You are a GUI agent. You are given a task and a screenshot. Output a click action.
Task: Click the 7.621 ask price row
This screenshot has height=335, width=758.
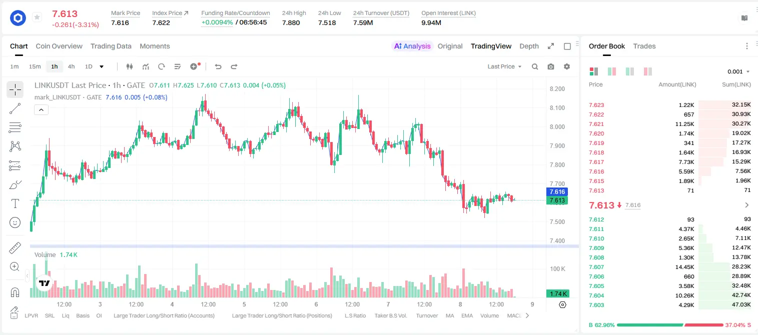click(x=670, y=124)
